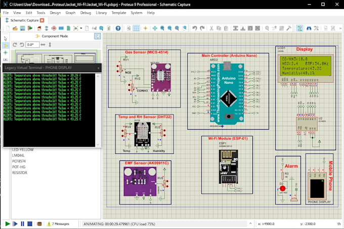Image resolution: width=344 pixels, height=229 pixels.
Task: Close the Legacy Virtual Terminal window
Action: coord(98,68)
